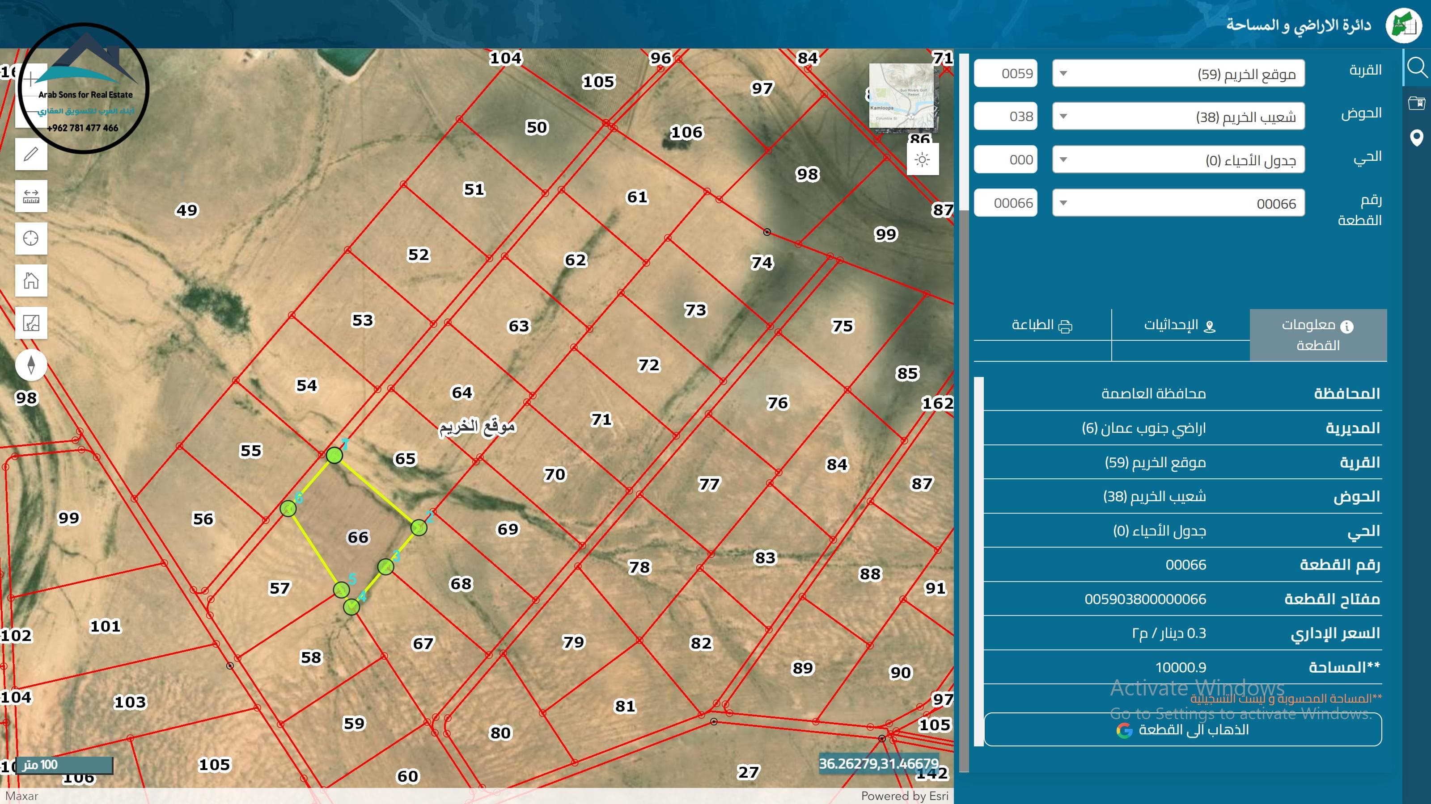Viewport: 1431px width, 804px height.
Task: Expand the neighborhood dropdown جدول الأحياء (0)
Action: tap(1178, 160)
